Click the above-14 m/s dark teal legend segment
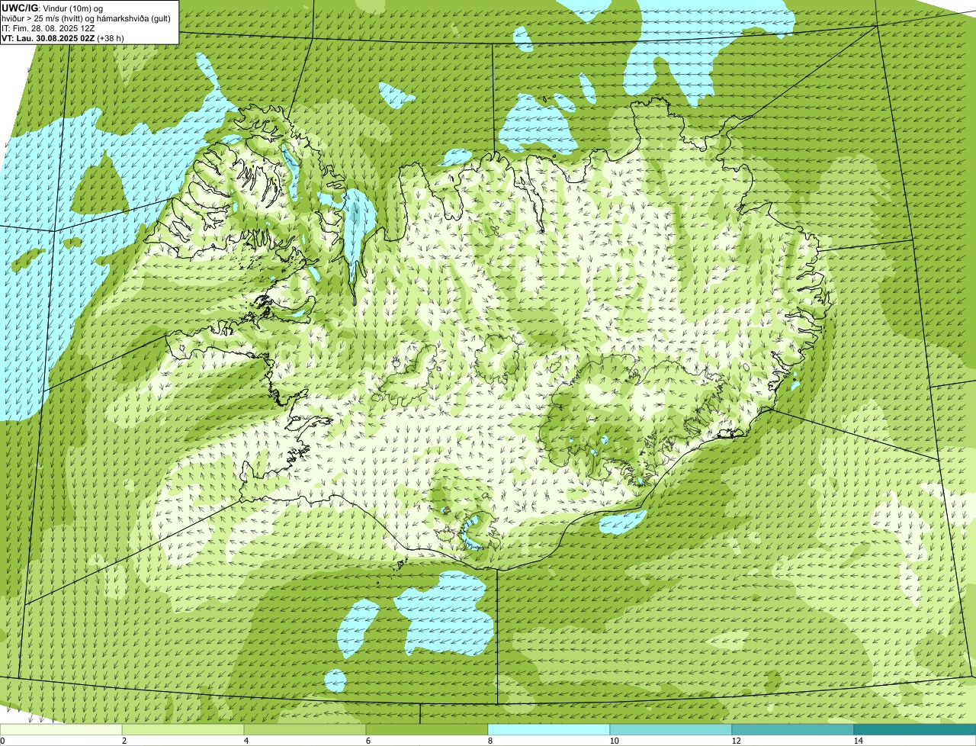Screen dimensions: 976x746 915,729
